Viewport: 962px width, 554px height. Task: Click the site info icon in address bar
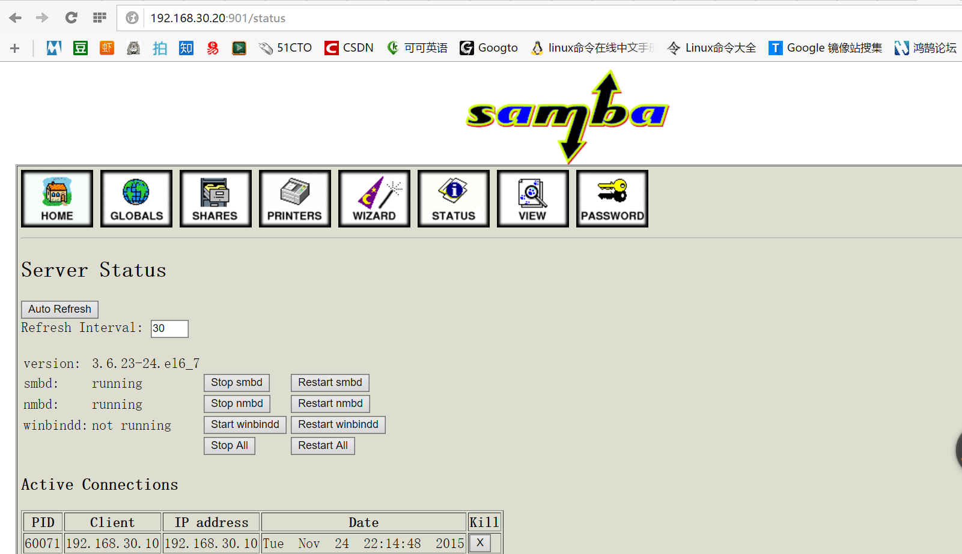coord(132,18)
